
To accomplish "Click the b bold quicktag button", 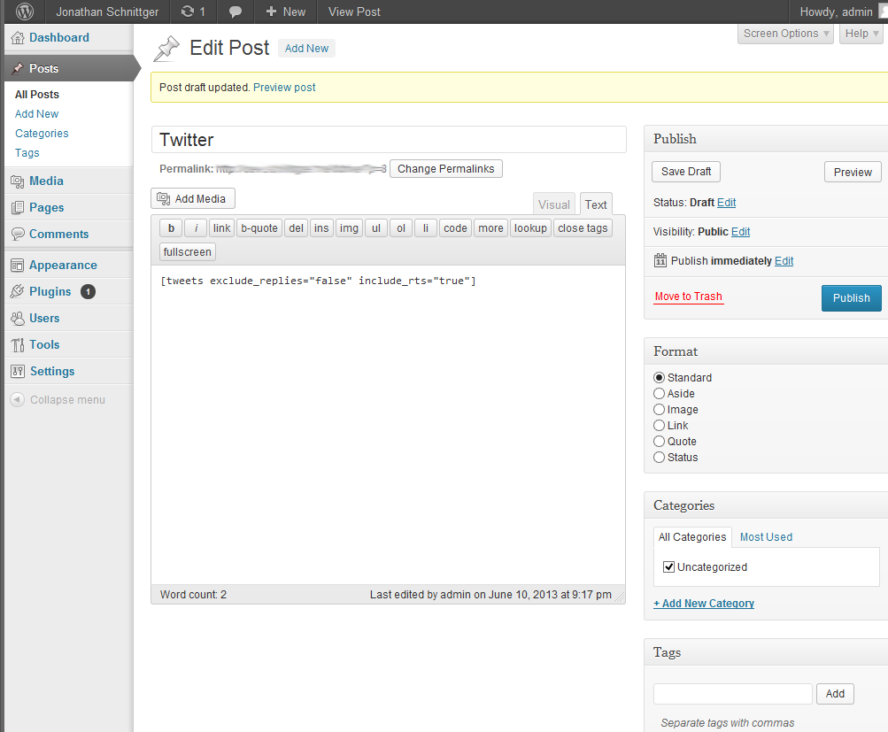I will (x=171, y=227).
